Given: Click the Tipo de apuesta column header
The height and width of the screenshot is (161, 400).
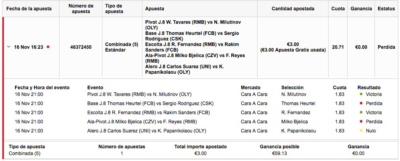Looking at the screenshot, I should pyautogui.click(x=114, y=9).
